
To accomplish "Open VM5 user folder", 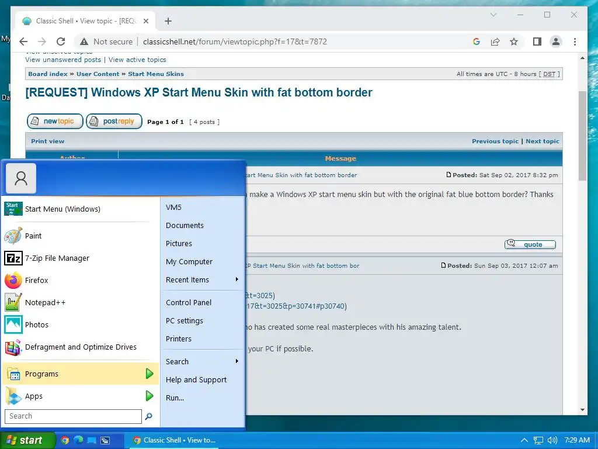I will coord(203,208).
